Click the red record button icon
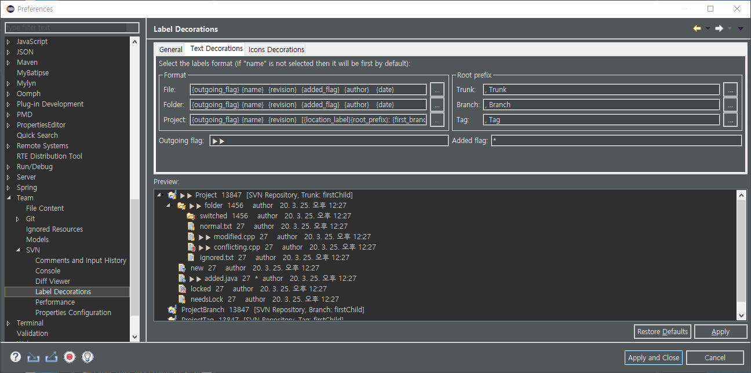This screenshot has height=373, width=751. tap(70, 357)
